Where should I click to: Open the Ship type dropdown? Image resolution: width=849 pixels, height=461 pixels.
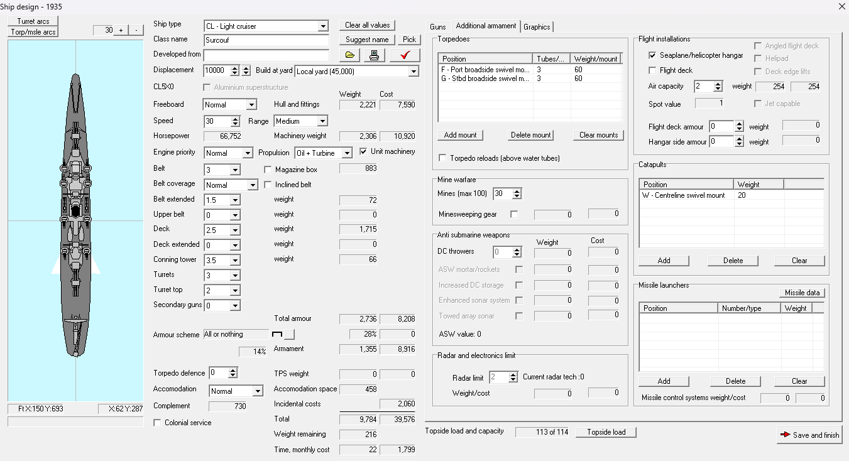click(x=323, y=26)
